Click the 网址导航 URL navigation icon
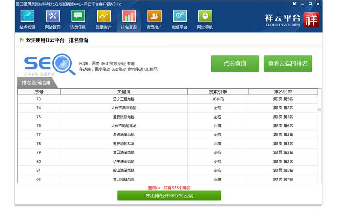The image size is (342, 209). point(205,19)
